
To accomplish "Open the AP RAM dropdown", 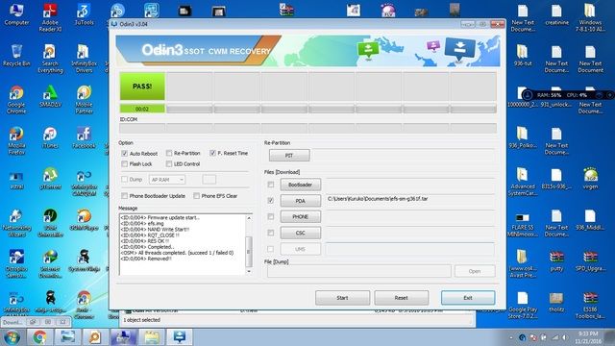I will click(167, 180).
